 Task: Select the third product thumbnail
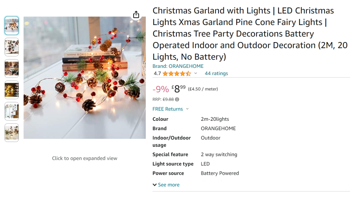(12, 68)
